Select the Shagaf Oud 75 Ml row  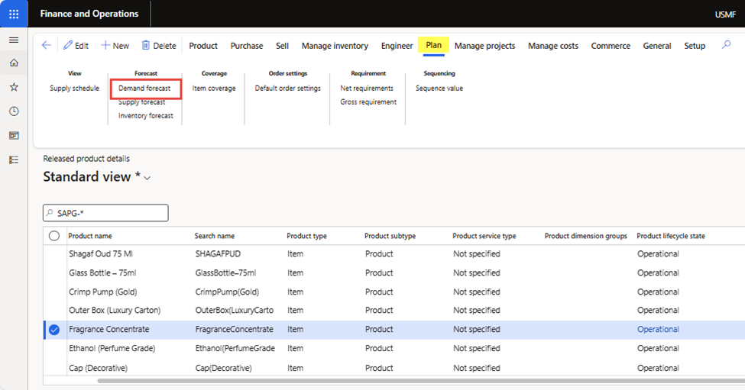point(394,254)
